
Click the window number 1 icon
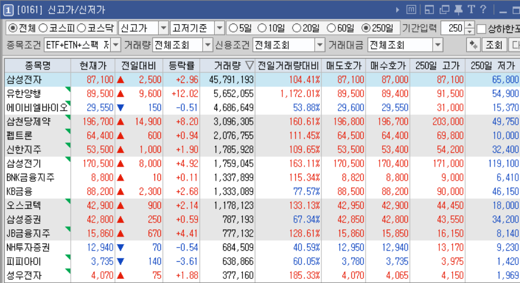point(8,10)
